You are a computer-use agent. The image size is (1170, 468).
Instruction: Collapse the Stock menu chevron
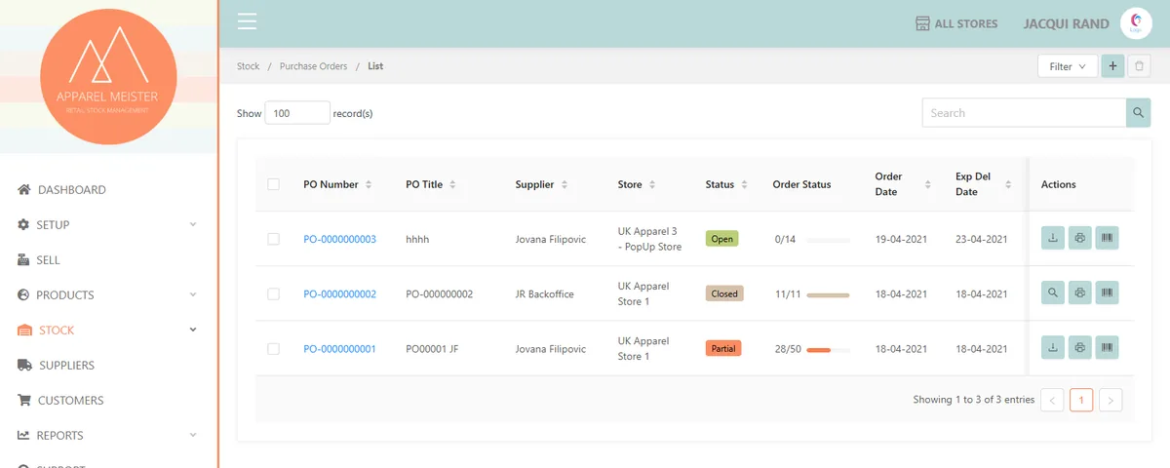tap(192, 330)
